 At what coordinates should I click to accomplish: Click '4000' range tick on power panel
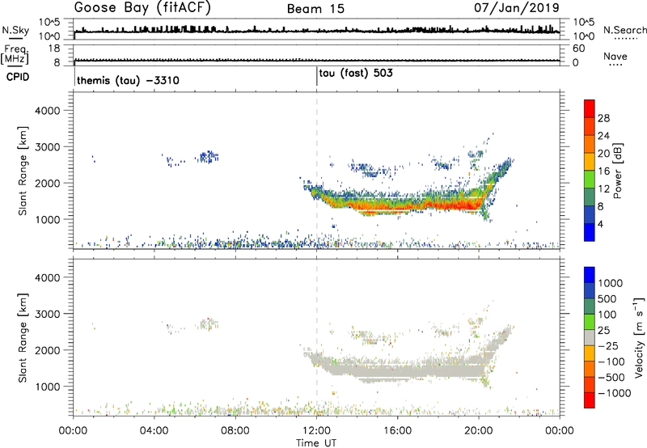pyautogui.click(x=48, y=111)
